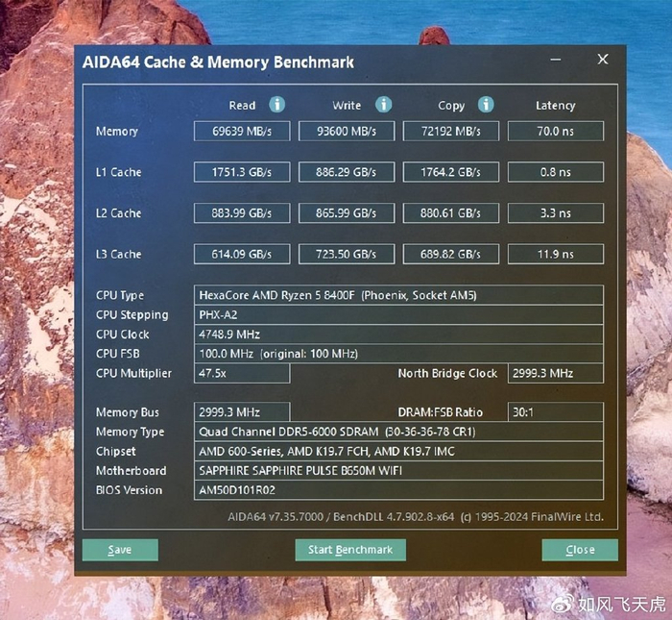Click the Write info icon
Image resolution: width=672 pixels, height=620 pixels.
[x=384, y=104]
